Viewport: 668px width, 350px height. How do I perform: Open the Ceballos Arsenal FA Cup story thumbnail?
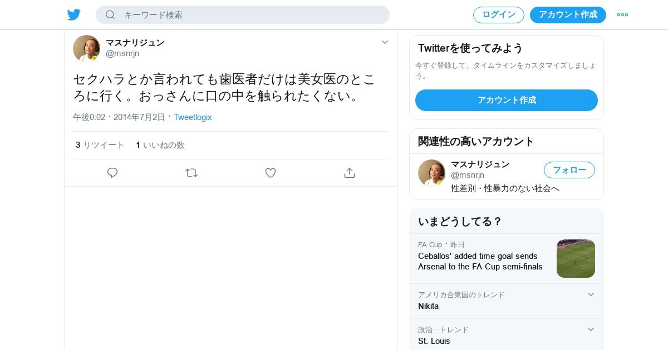576,258
